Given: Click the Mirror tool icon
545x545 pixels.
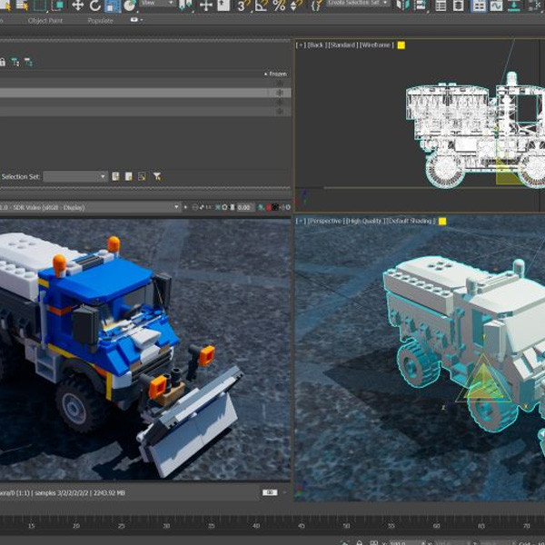Looking at the screenshot, I should pos(402,5).
